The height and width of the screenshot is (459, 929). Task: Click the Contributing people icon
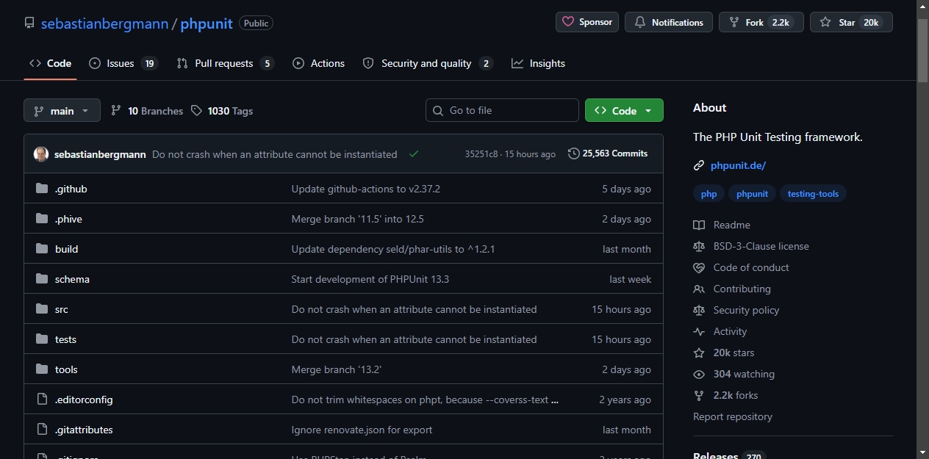click(x=699, y=289)
